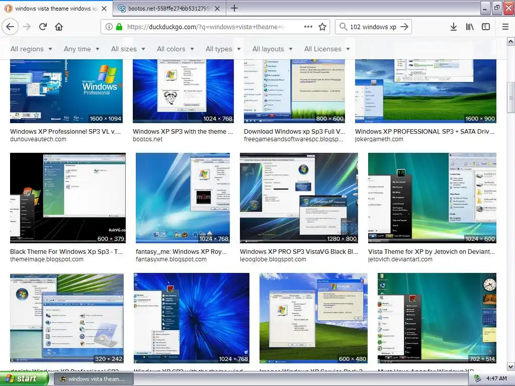Click title Windows XP PROFESSIONAL SP3 + SATA
Screen dimensions: 515x386
[x=424, y=131]
